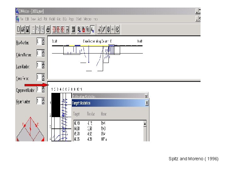227x170 pixels.
Task: Click into the Component Number input field
Action: point(39,89)
